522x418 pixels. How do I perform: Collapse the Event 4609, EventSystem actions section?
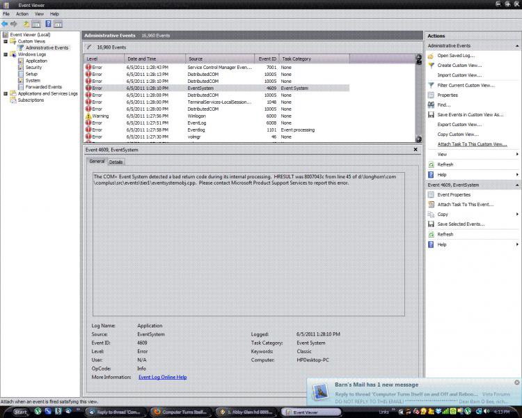click(517, 185)
